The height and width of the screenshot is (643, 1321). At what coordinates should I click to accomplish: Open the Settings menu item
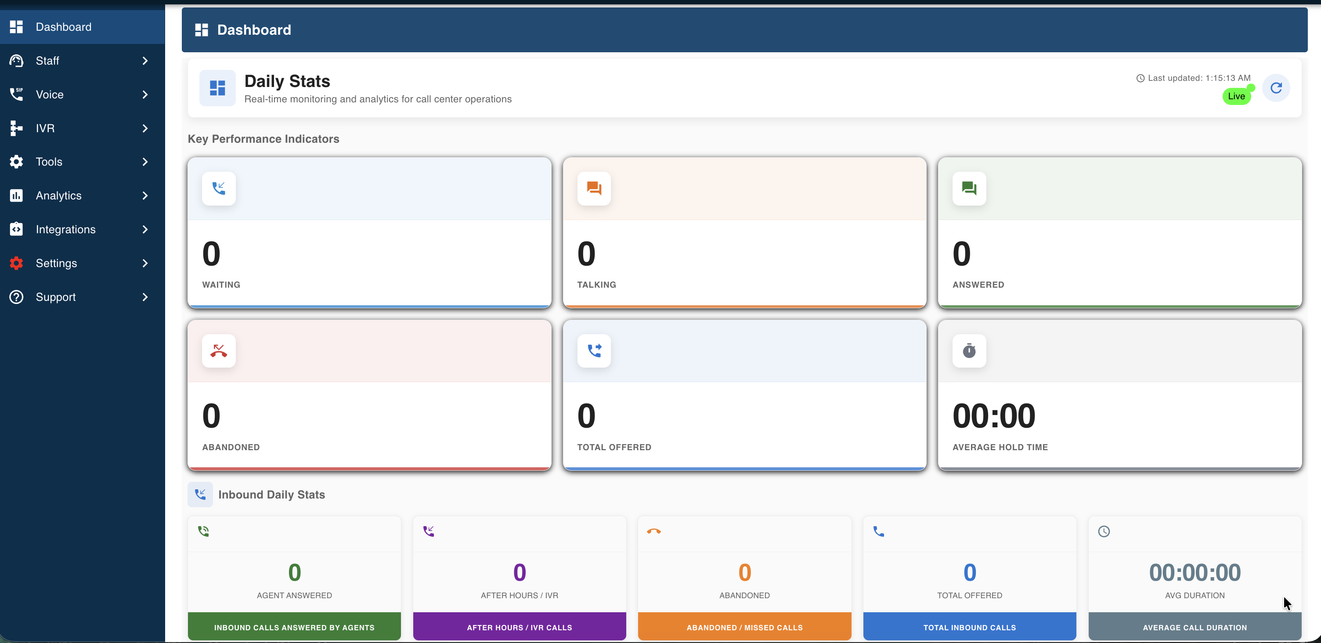(83, 263)
